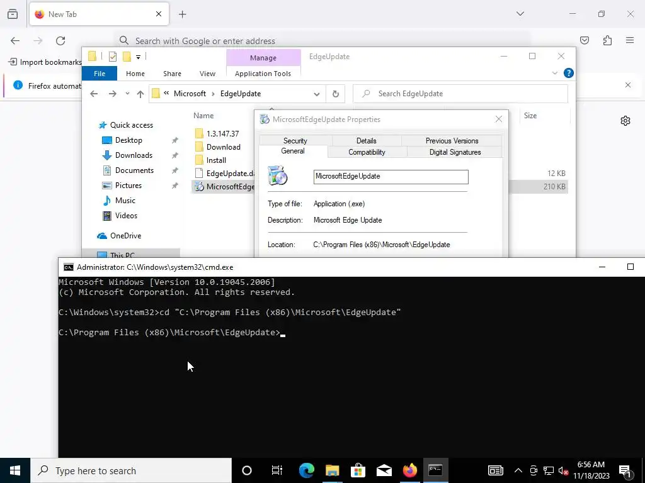Open Details tab in Properties dialog
Screen dimensions: 645x483
[x=366, y=140]
